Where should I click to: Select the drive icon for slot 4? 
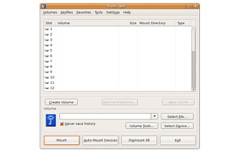click(47, 45)
